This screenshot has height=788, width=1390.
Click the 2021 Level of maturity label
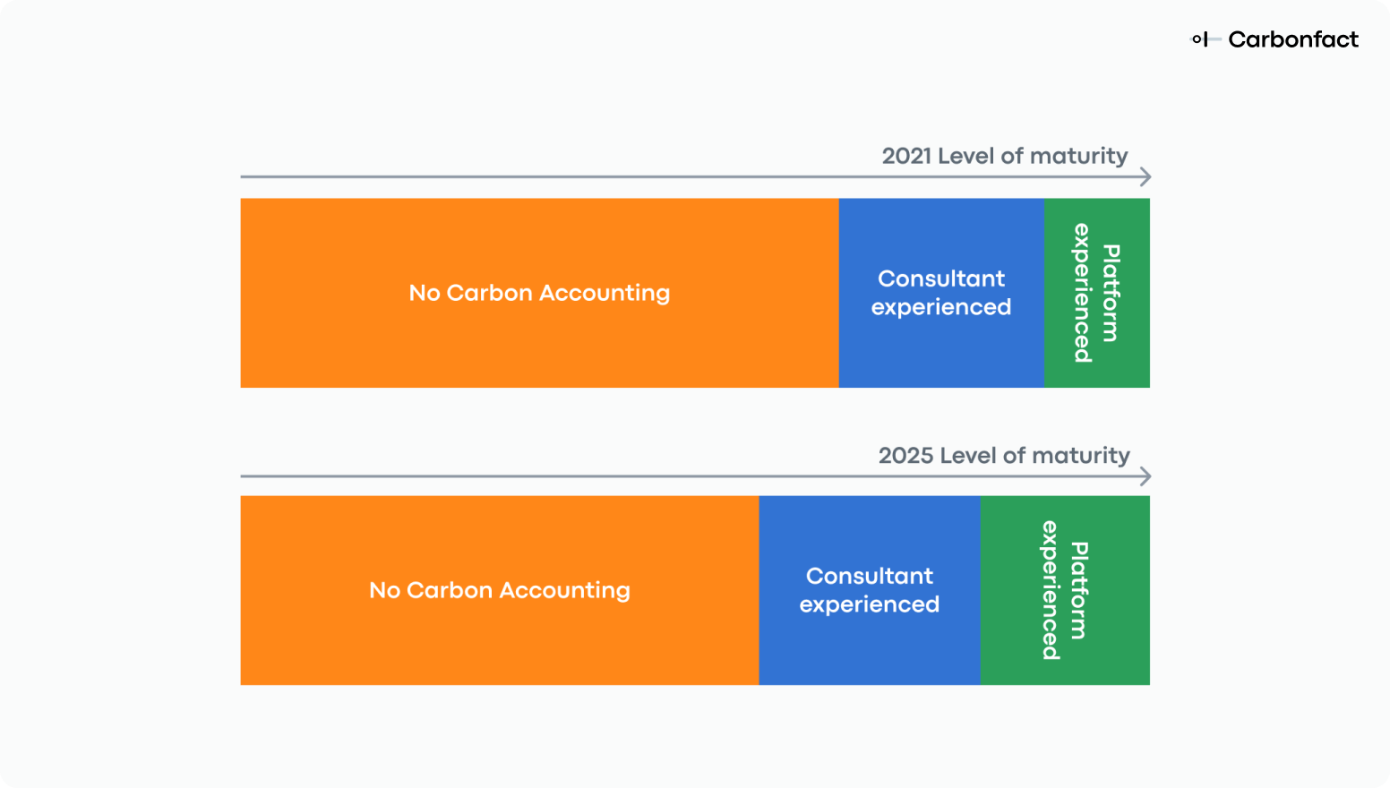point(1005,156)
